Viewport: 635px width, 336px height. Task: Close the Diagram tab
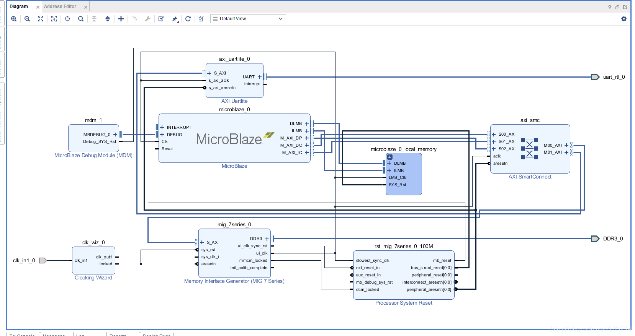coord(38,7)
